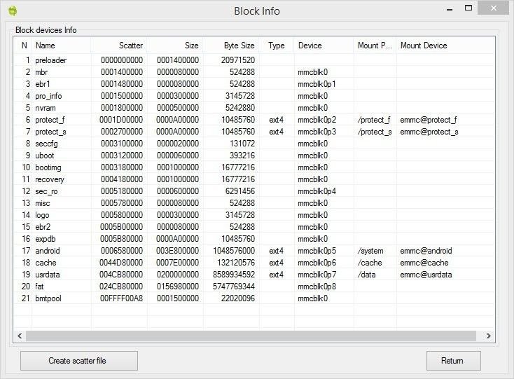Select the mbr partition row
Image resolution: width=514 pixels, height=379 pixels.
254,71
